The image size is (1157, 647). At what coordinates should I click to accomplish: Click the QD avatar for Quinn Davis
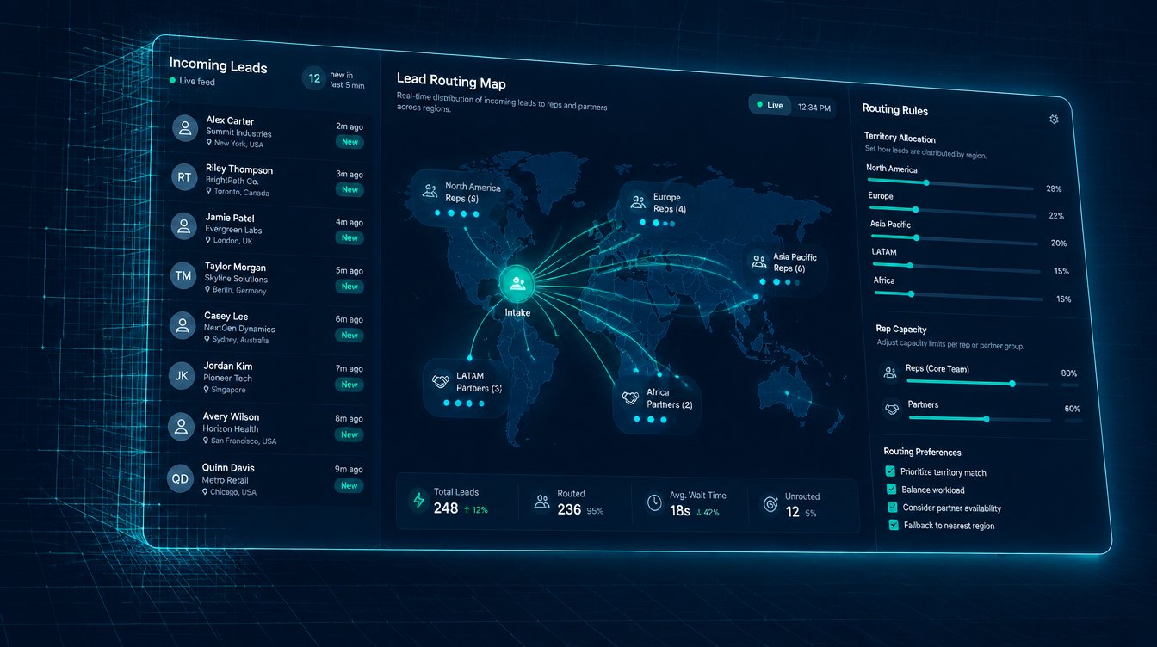click(181, 478)
